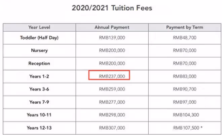The image size is (222, 136).
Task: Click the 2020/2021 Tuition Fees title
Action: pyautogui.click(x=112, y=8)
